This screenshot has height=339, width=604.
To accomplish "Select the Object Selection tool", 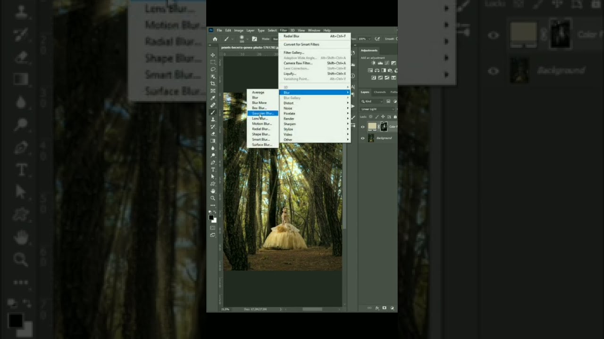I will tap(213, 76).
